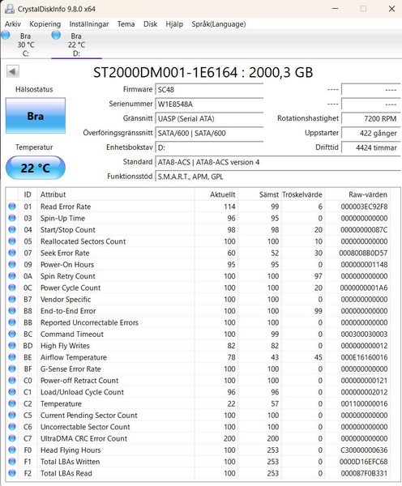Image resolution: width=402 pixels, height=486 pixels.
Task: Open the Språk(Language) menu
Action: 219,24
